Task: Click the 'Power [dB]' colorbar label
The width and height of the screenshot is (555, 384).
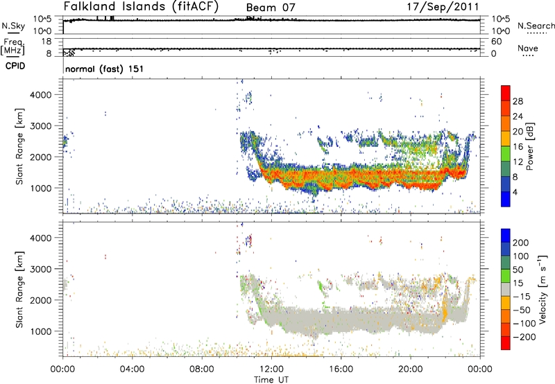Action: (x=530, y=146)
